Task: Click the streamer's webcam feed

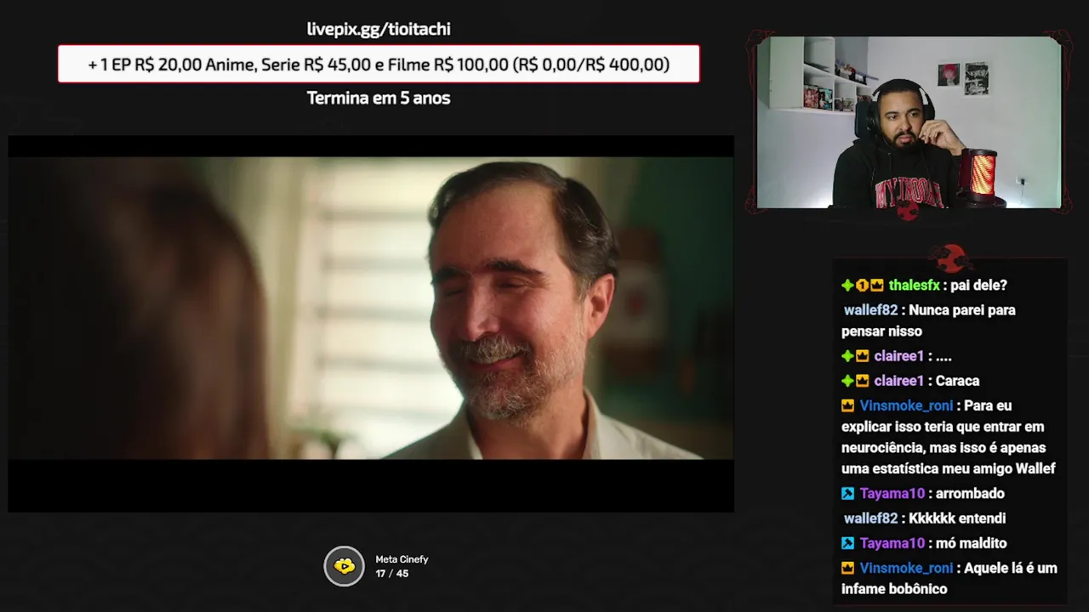Action: (x=909, y=122)
